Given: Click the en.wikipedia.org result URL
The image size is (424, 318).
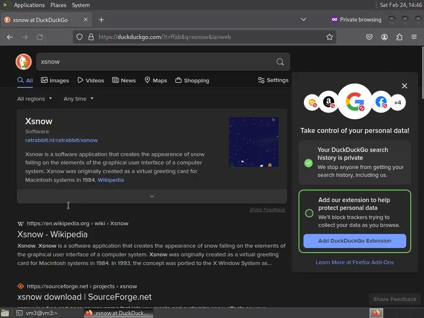Looking at the screenshot, I should pyautogui.click(x=77, y=223).
